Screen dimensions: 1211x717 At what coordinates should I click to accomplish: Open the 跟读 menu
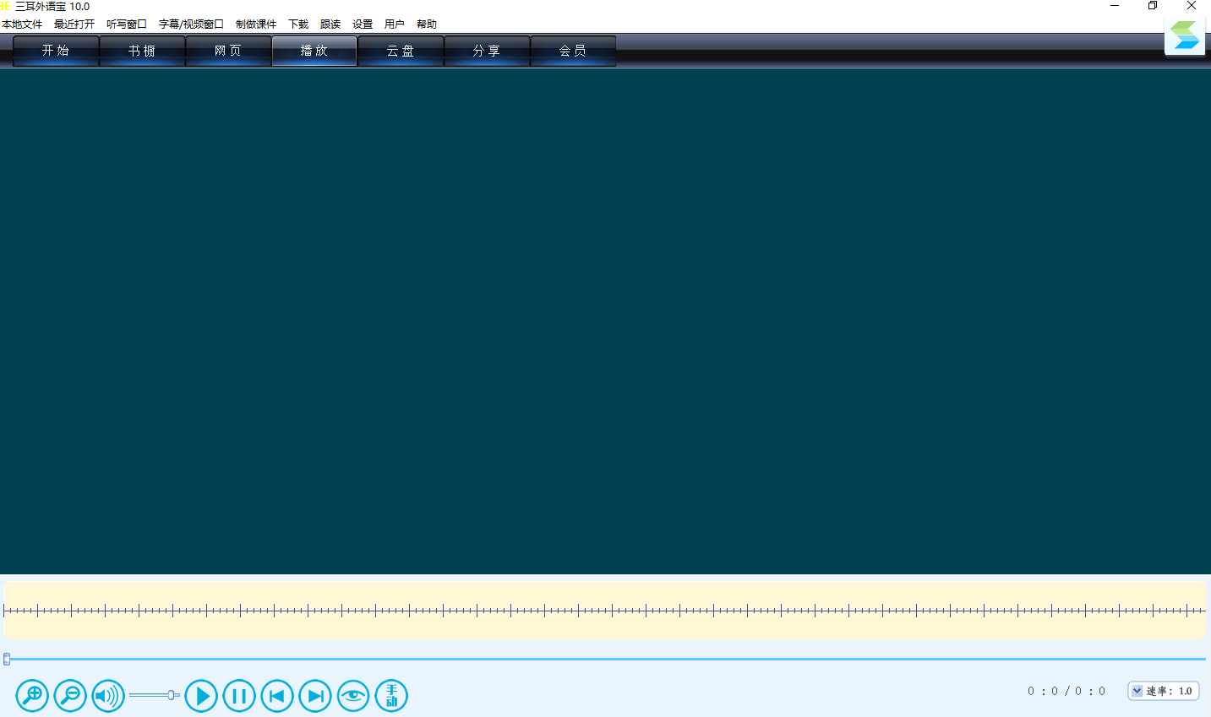click(x=330, y=24)
